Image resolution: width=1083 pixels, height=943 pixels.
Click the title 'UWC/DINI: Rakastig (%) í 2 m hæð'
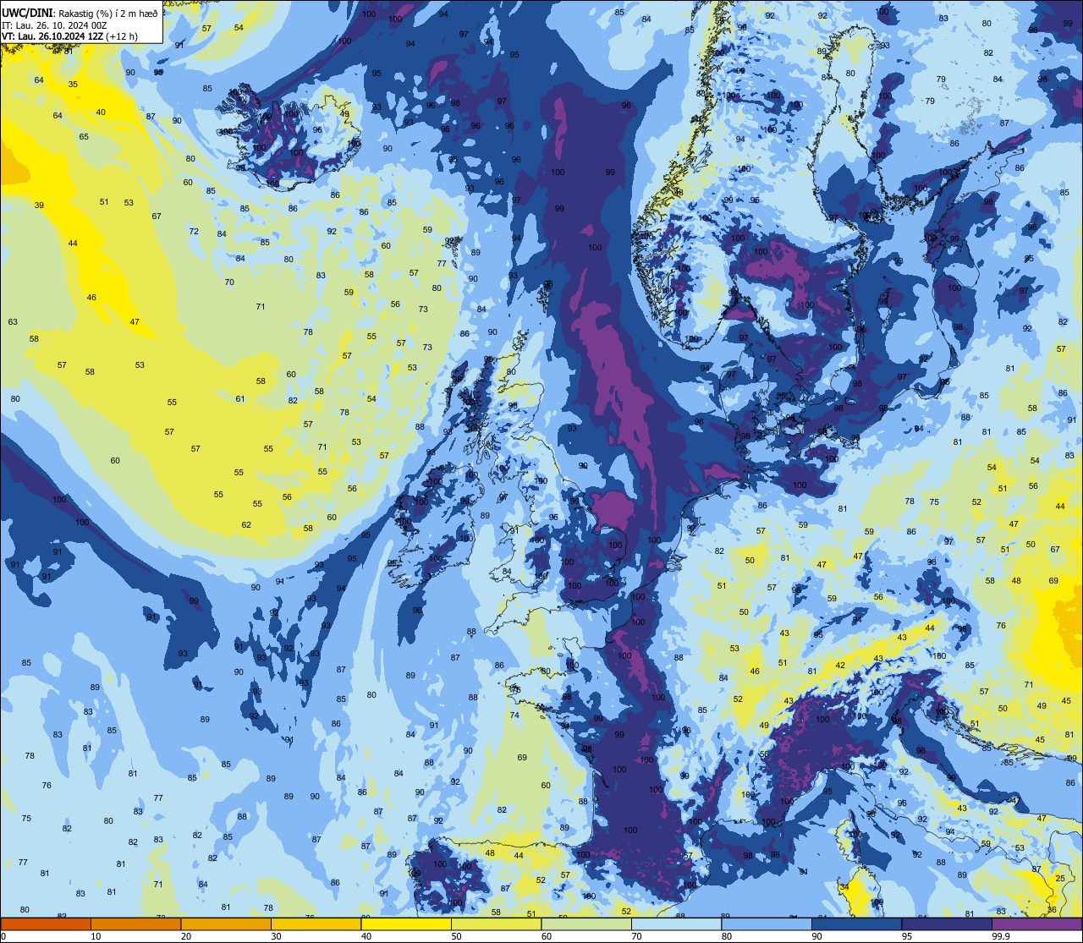(80, 14)
